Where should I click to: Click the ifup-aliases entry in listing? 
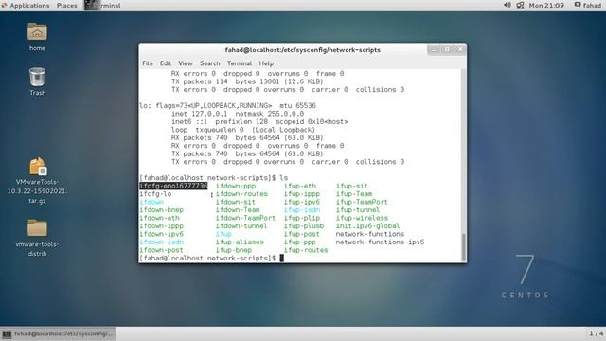240,242
